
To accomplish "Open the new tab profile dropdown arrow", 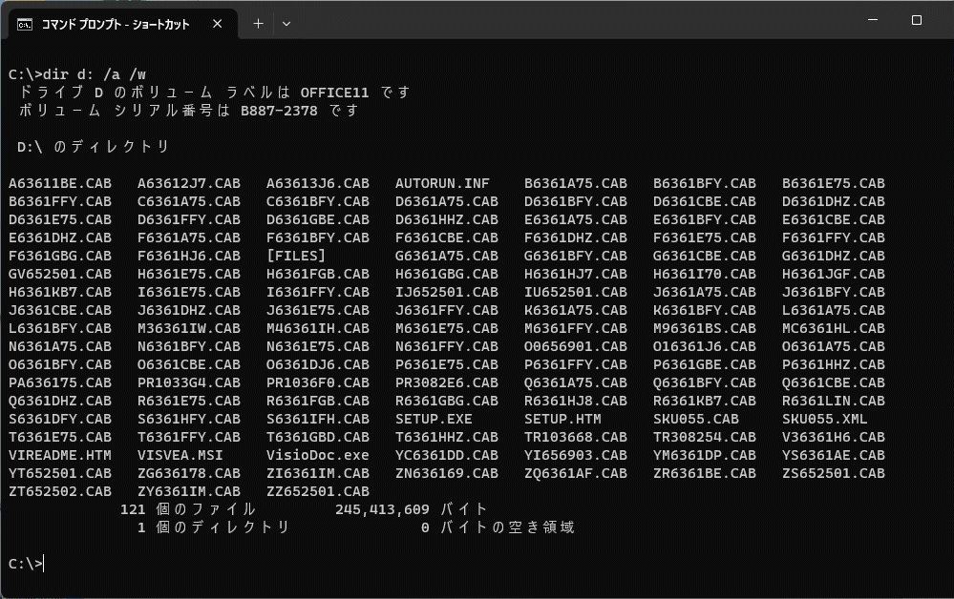I will pyautogui.click(x=286, y=24).
